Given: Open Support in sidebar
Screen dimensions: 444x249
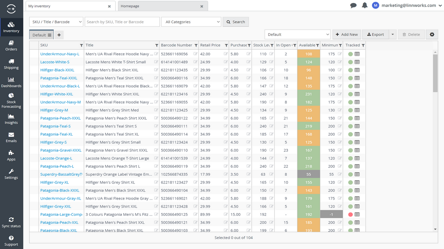Looking at the screenshot, I should coord(11,241).
